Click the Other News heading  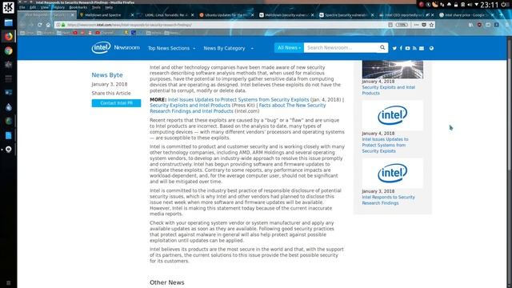pyautogui.click(x=167, y=282)
